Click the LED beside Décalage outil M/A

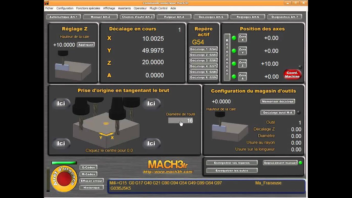point(299,112)
